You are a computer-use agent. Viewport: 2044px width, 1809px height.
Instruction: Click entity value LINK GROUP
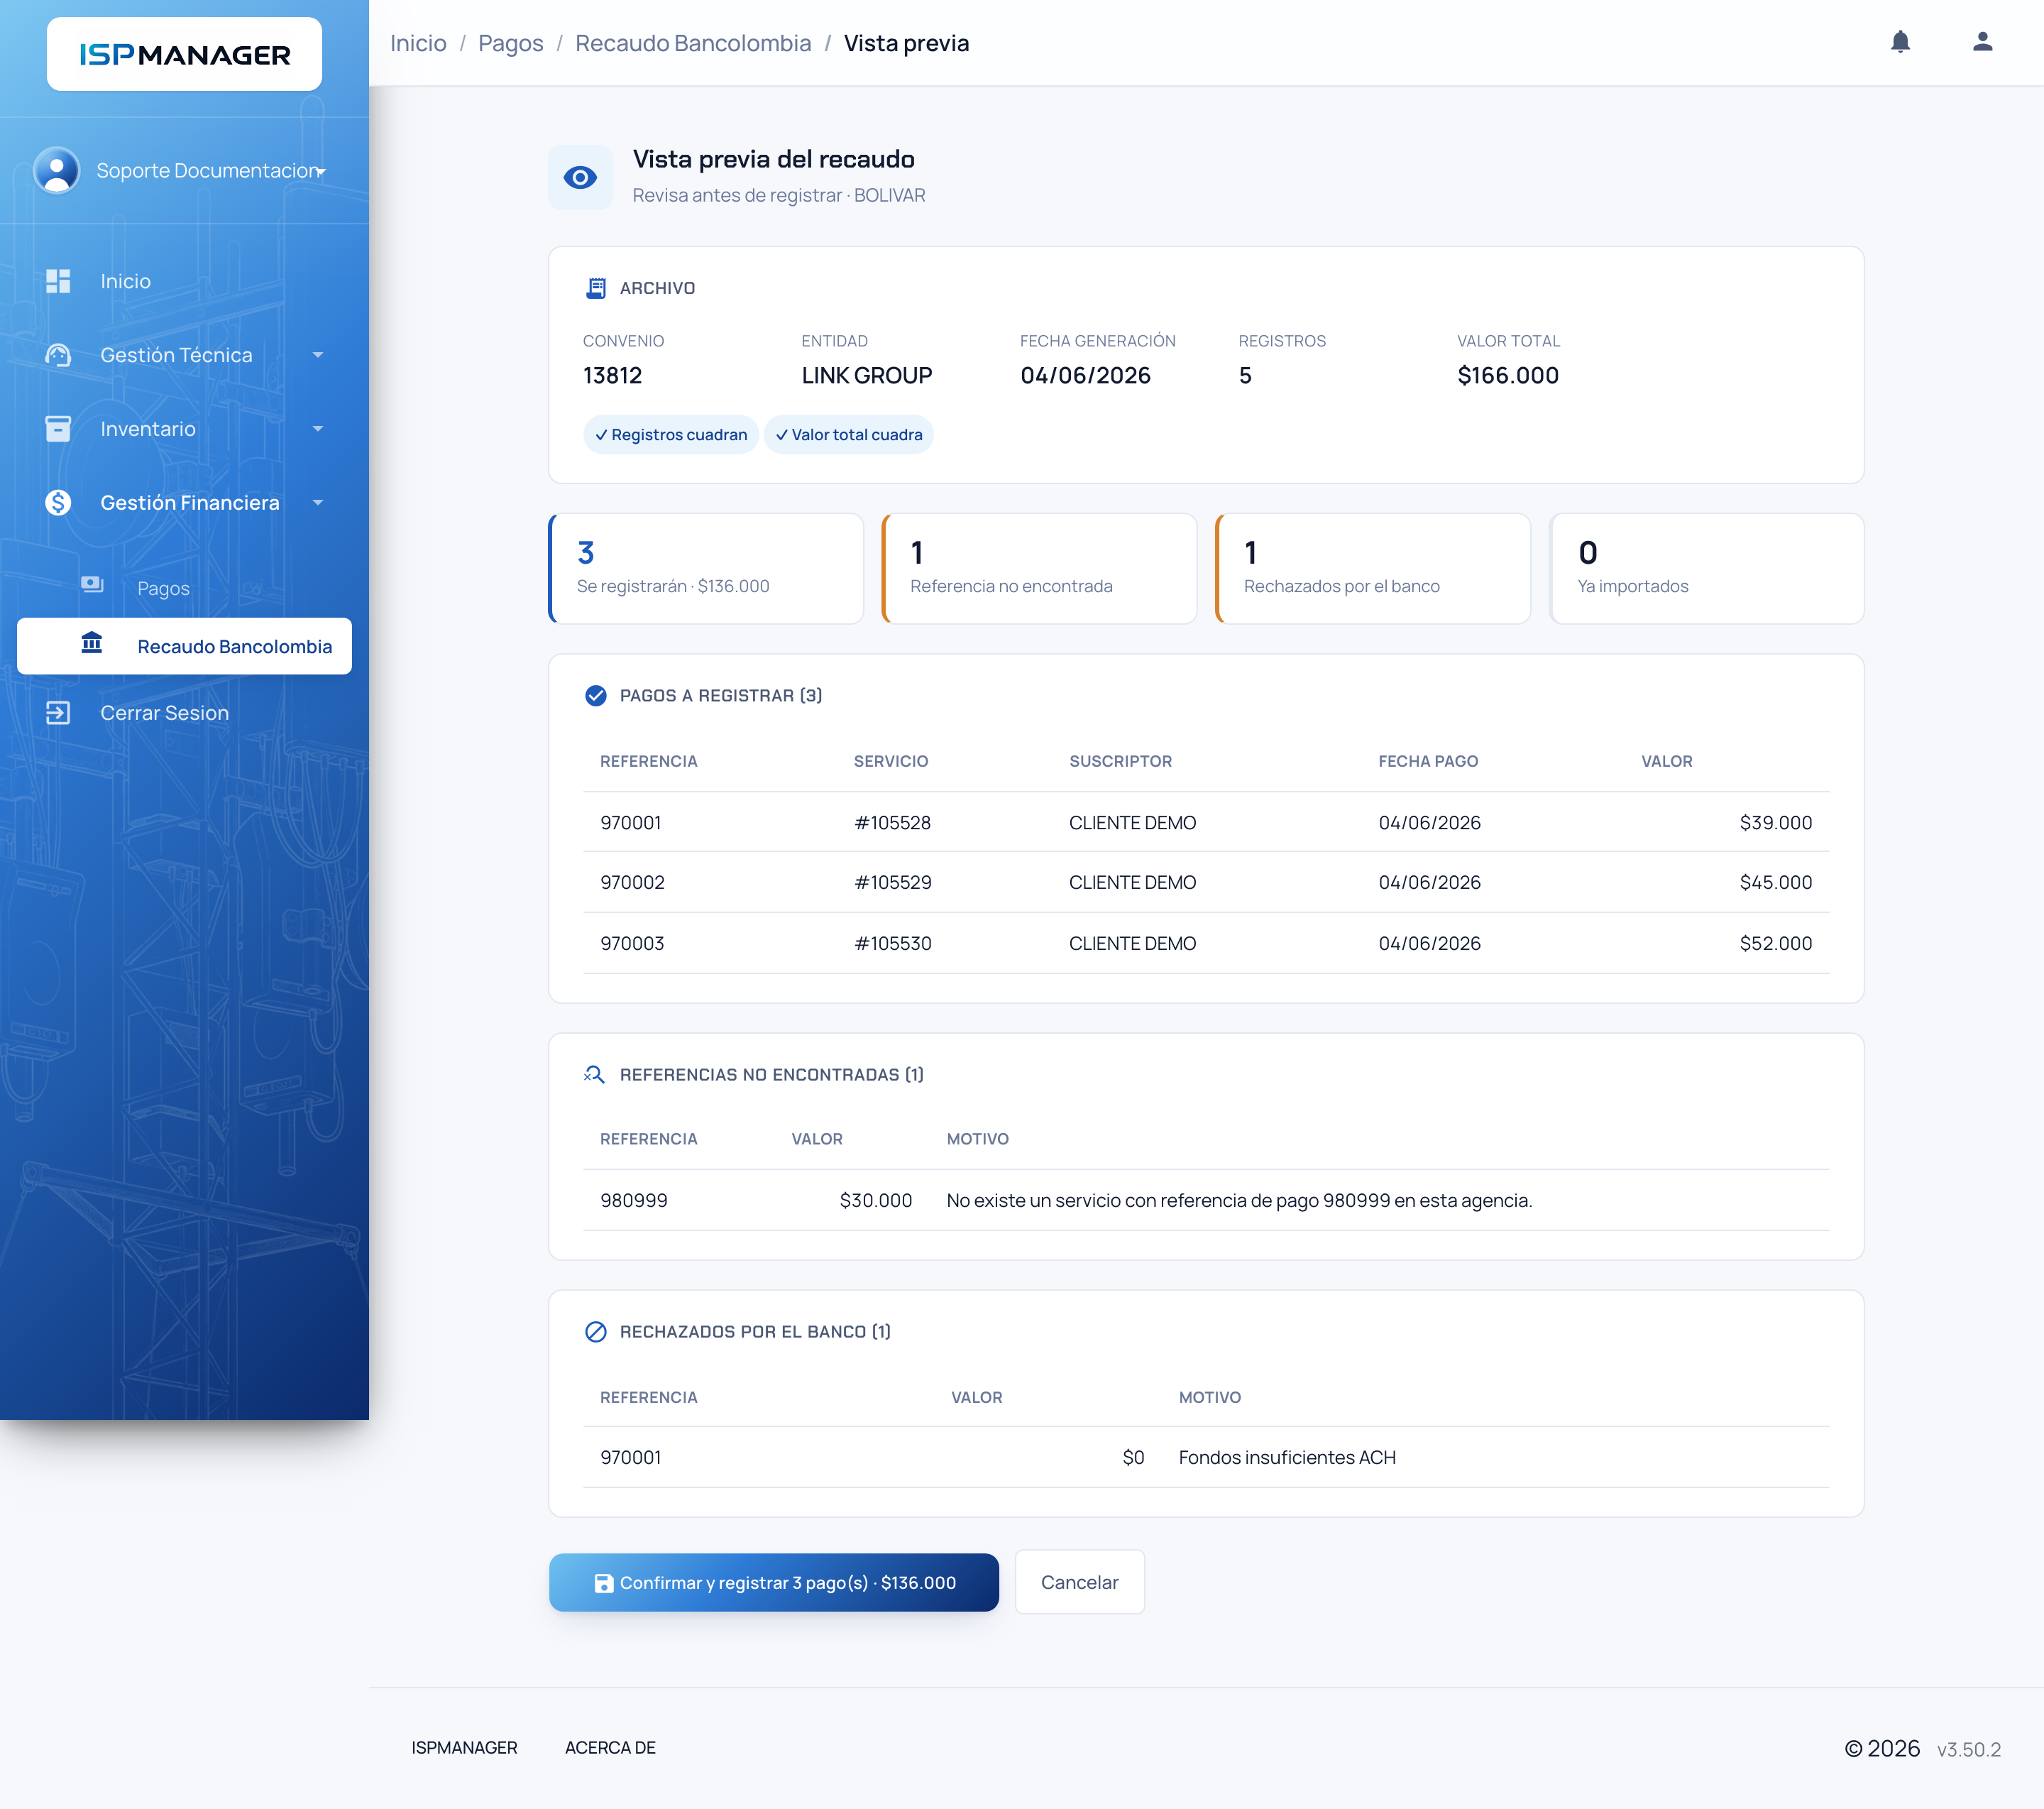pyautogui.click(x=867, y=376)
